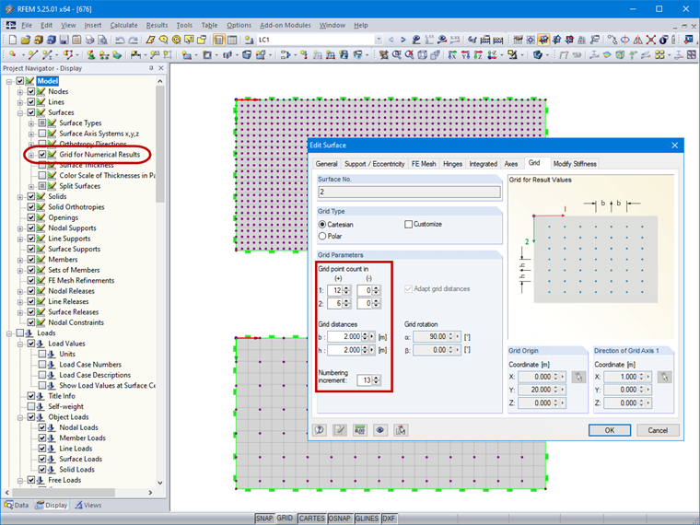Viewport: 700px width, 525px height.
Task: Collapse the Object Loads tree node
Action: tap(20, 417)
